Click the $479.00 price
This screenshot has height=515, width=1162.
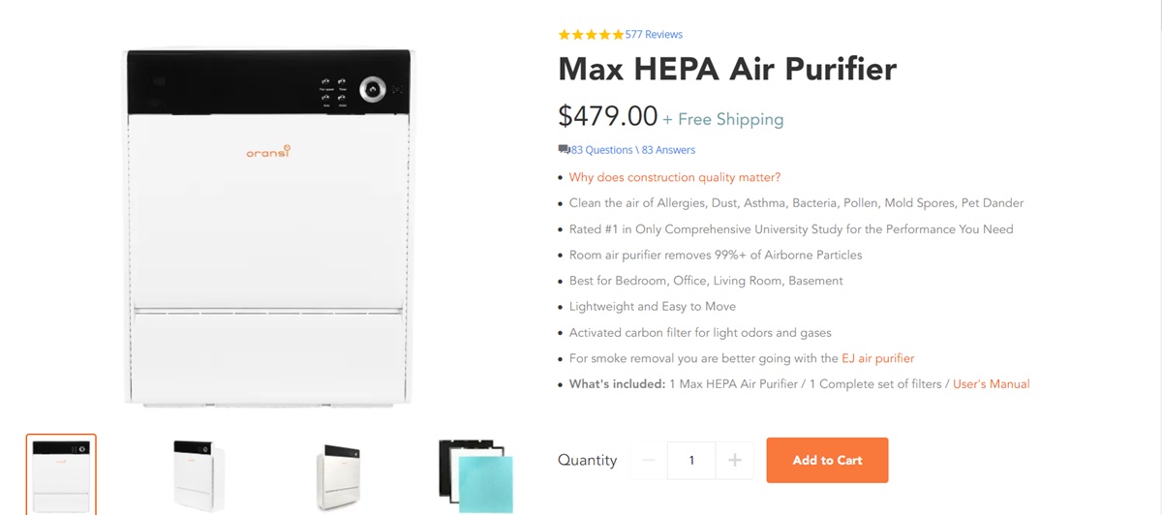click(607, 116)
